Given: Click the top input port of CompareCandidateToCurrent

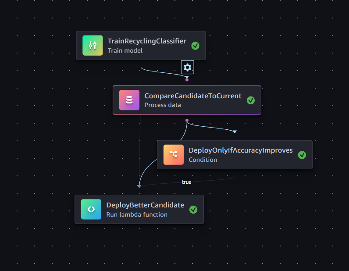Looking at the screenshot, I should pyautogui.click(x=187, y=80).
